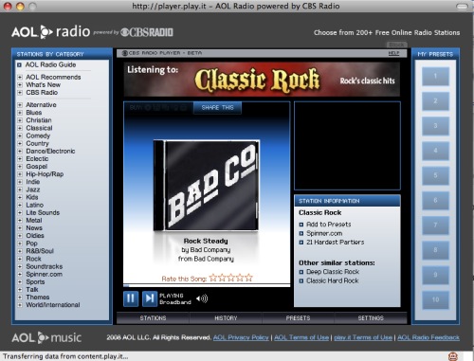Expand the Hip-Hop/Rap category
The width and height of the screenshot is (474, 361).
point(20,174)
